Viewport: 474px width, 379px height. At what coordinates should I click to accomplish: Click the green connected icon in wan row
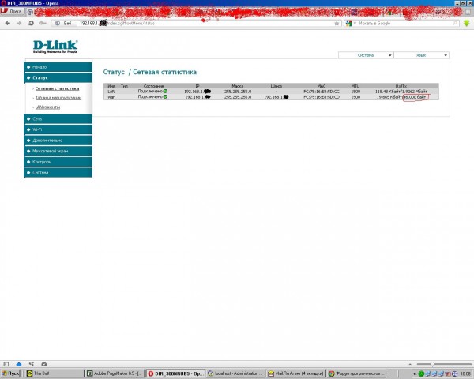pyautogui.click(x=165, y=97)
